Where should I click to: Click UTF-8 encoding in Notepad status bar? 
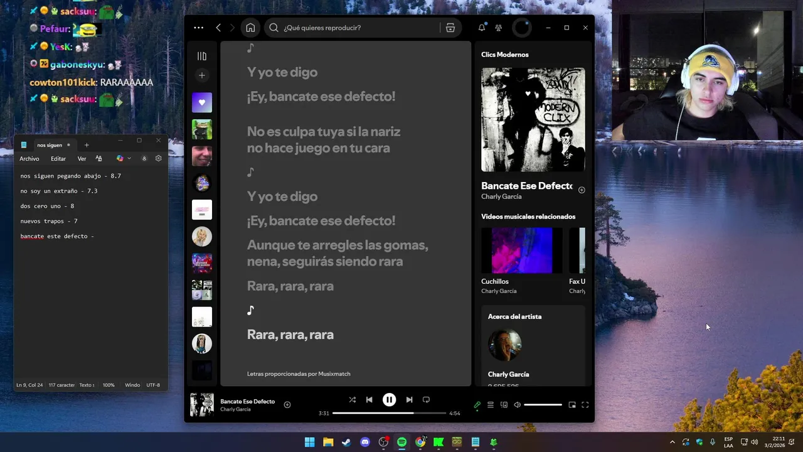pos(153,385)
